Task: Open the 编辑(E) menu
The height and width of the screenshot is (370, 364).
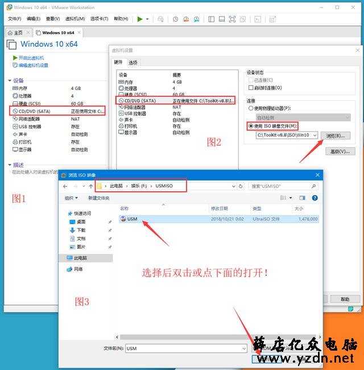Action: coord(34,19)
